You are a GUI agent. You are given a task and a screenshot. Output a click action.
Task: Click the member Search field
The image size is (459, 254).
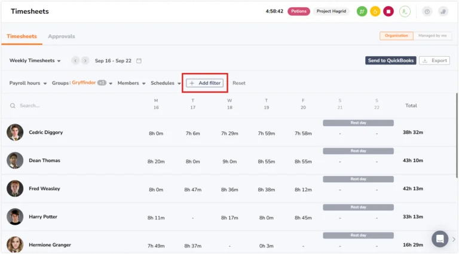coord(73,106)
